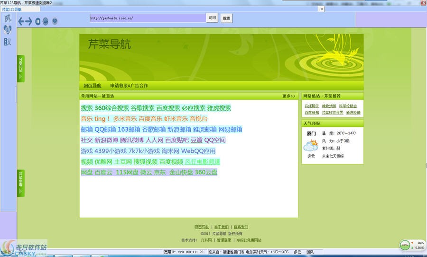Open 虾米音乐 link
Viewport: 427px width, 257px height.
coord(176,119)
